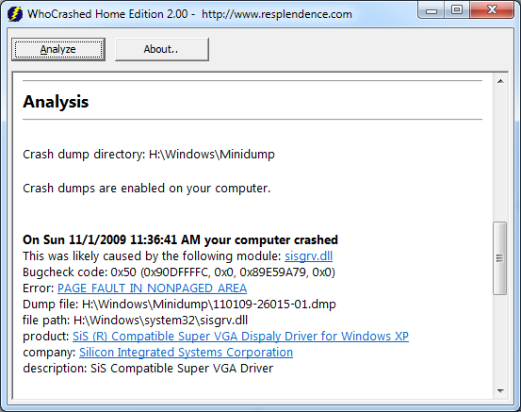Image resolution: width=521 pixels, height=412 pixels.
Task: Follow the PAGE_FAULT_IN_NONPAGED_AREA error link
Action: [x=152, y=288]
